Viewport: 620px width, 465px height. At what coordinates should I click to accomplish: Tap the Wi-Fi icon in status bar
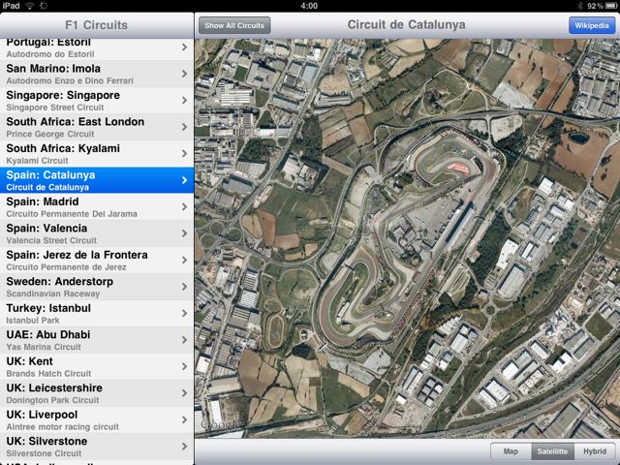29,6
